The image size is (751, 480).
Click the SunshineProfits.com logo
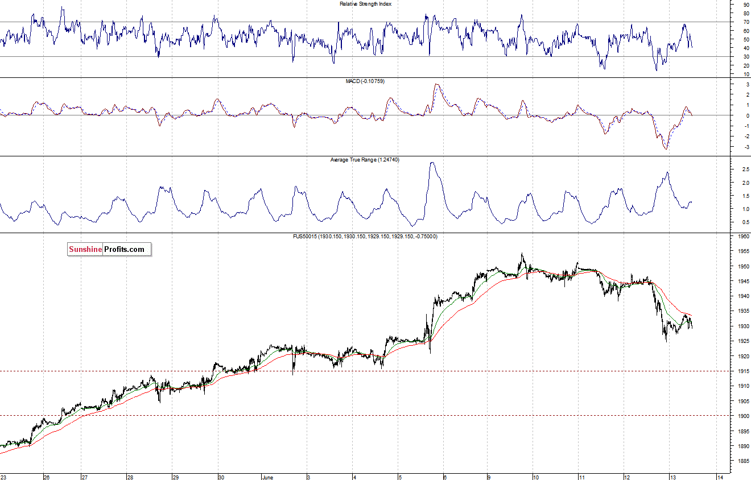point(109,249)
